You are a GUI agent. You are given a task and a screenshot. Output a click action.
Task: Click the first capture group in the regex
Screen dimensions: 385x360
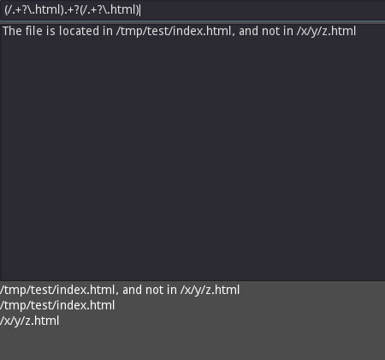[x=34, y=10]
